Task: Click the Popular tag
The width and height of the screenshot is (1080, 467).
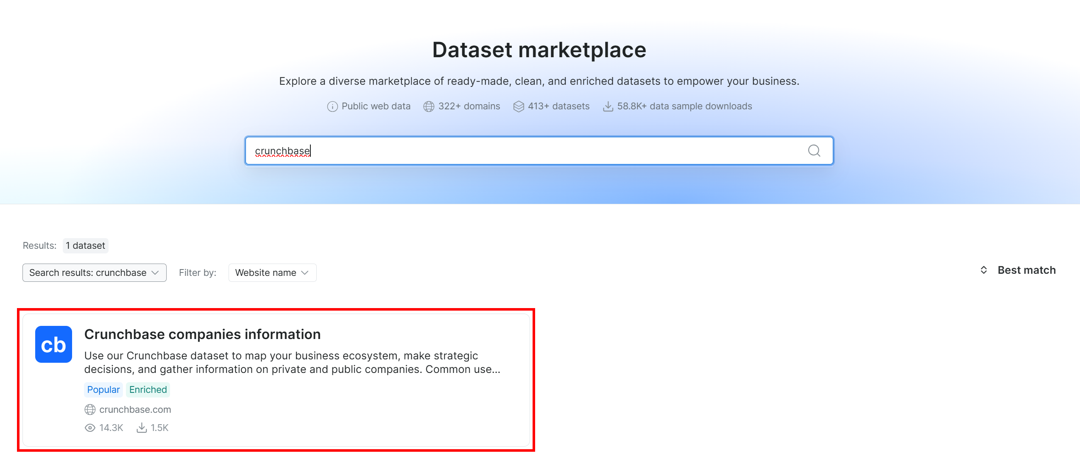Action: pos(103,389)
